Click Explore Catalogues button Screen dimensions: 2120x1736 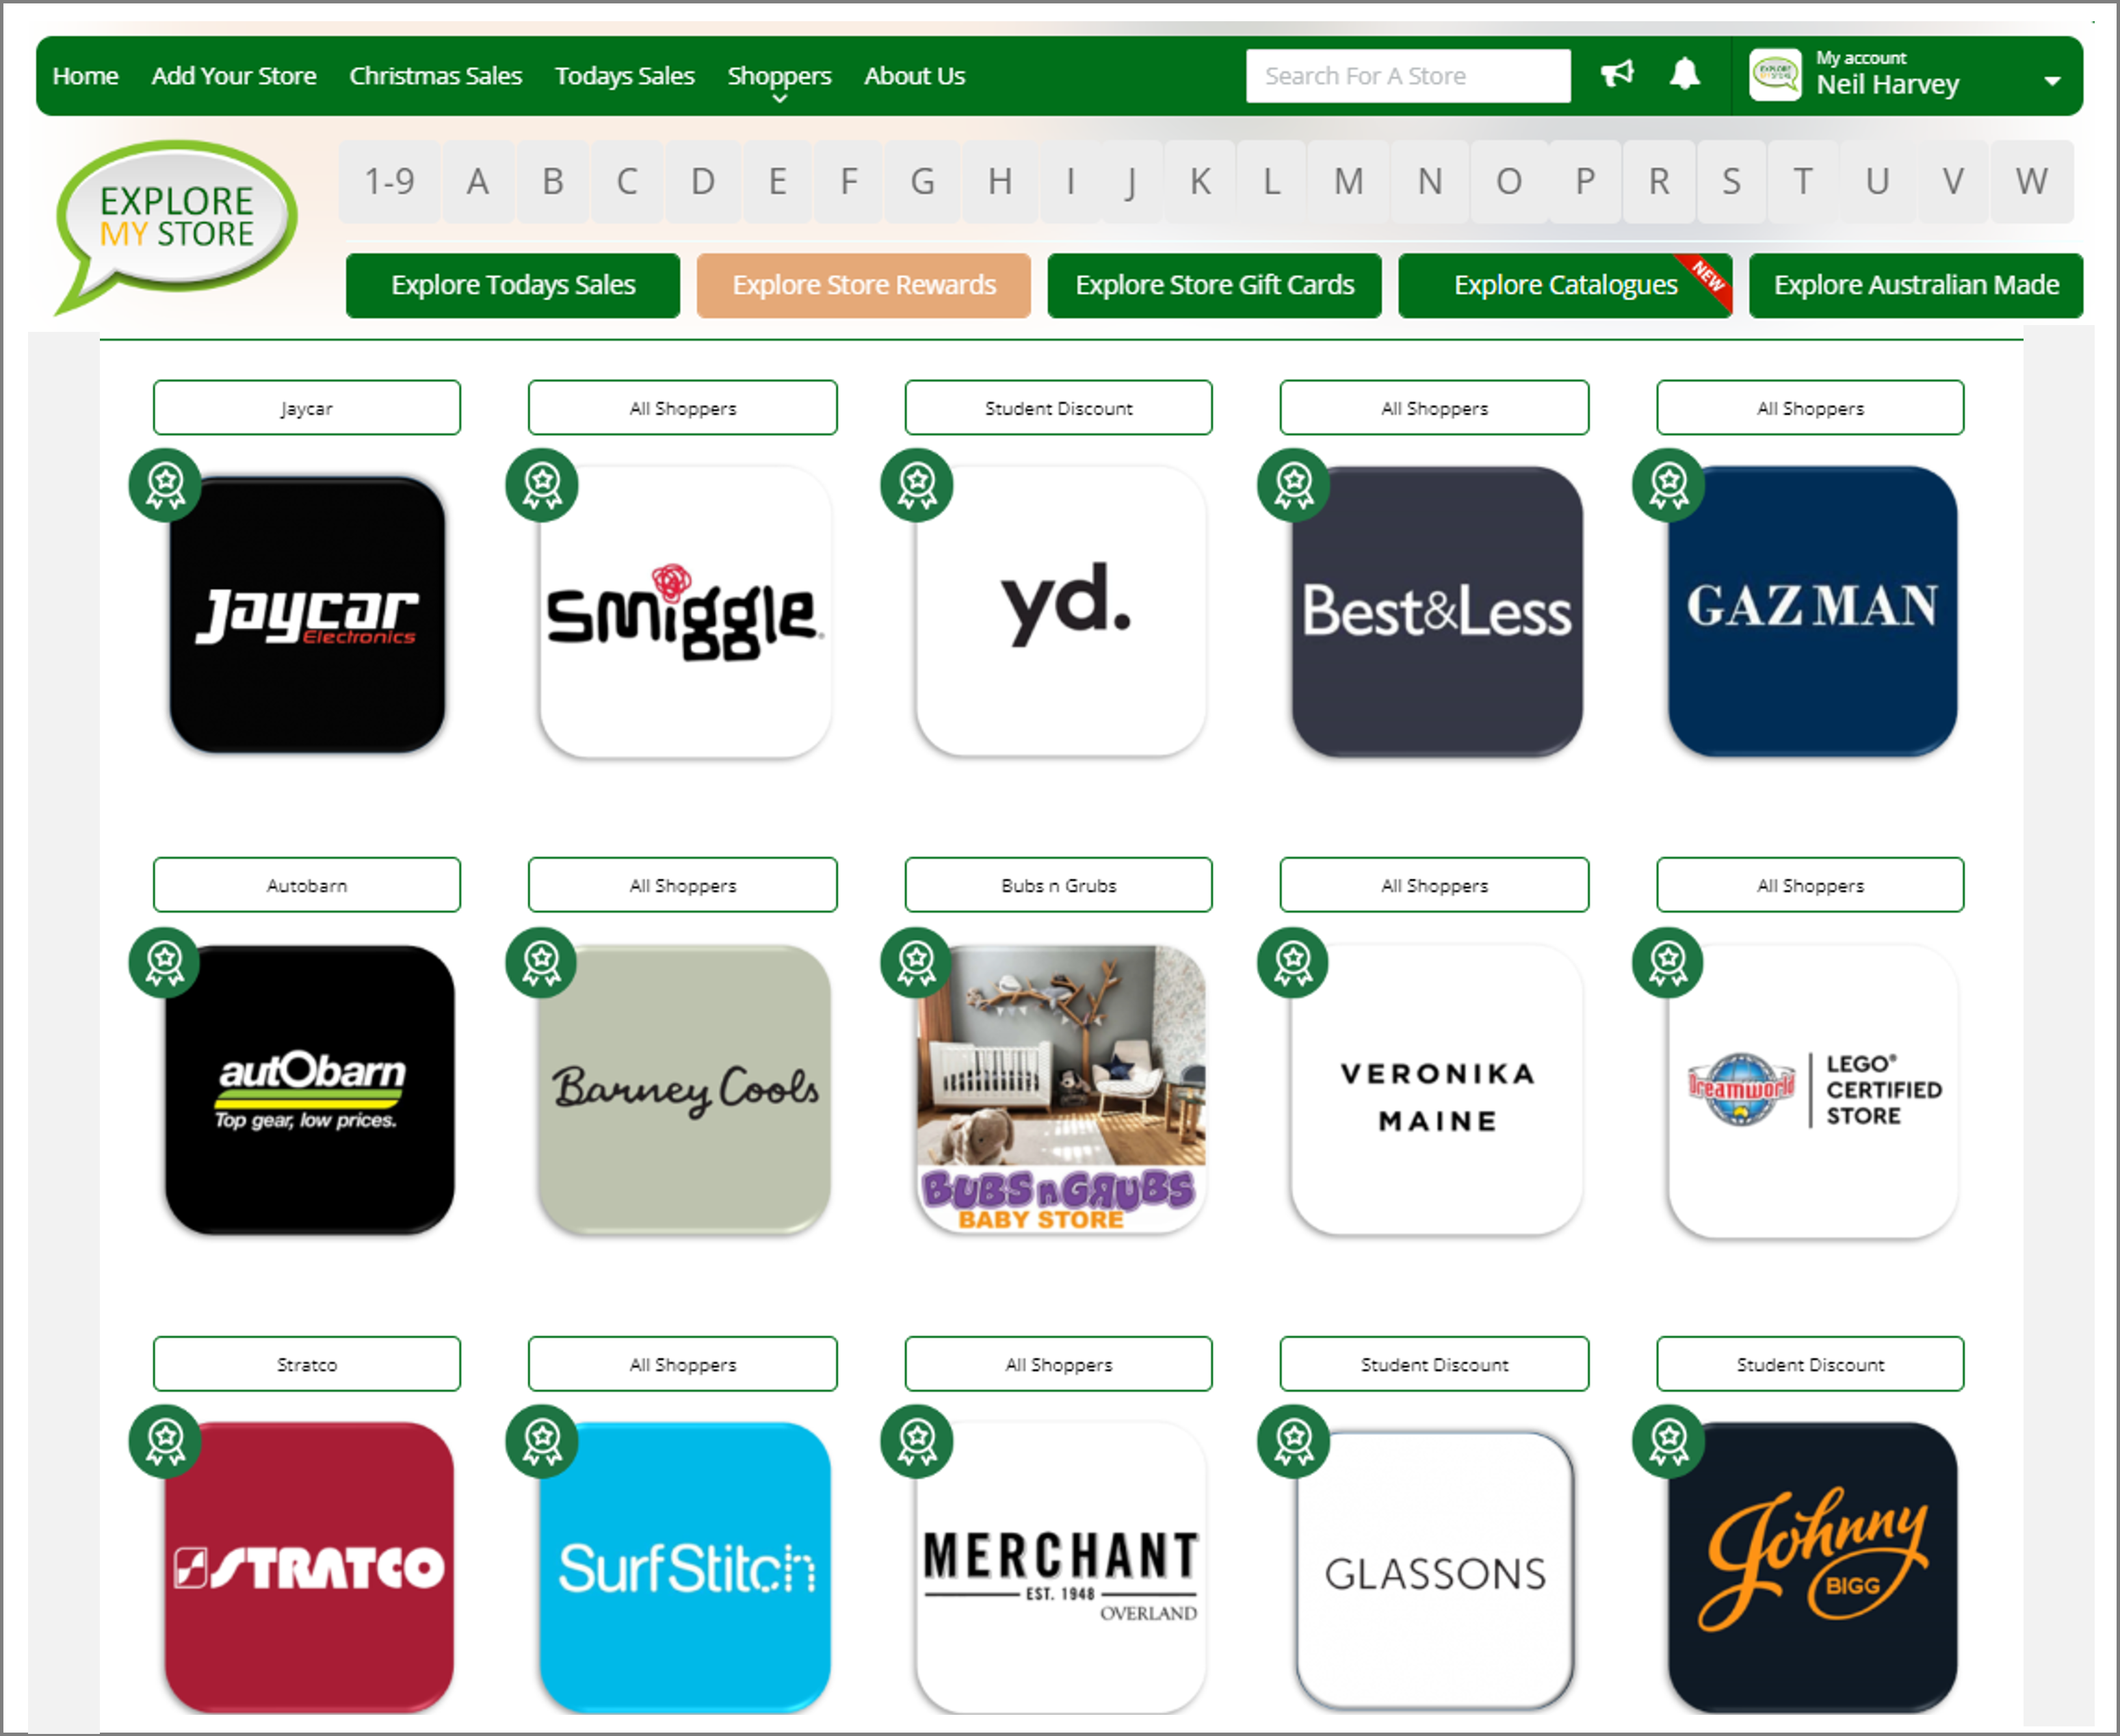click(1565, 285)
